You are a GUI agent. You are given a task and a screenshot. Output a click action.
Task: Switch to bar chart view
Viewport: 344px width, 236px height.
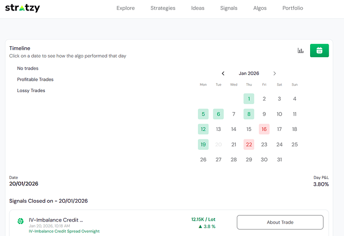(x=301, y=50)
